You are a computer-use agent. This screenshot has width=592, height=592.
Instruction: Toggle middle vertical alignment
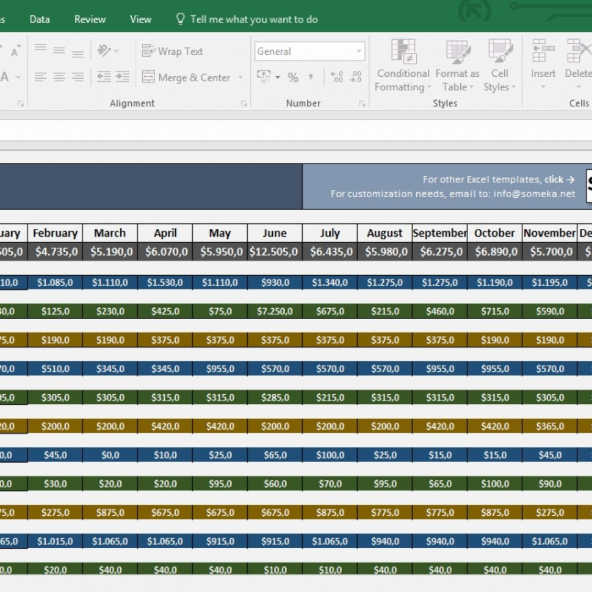(x=59, y=50)
